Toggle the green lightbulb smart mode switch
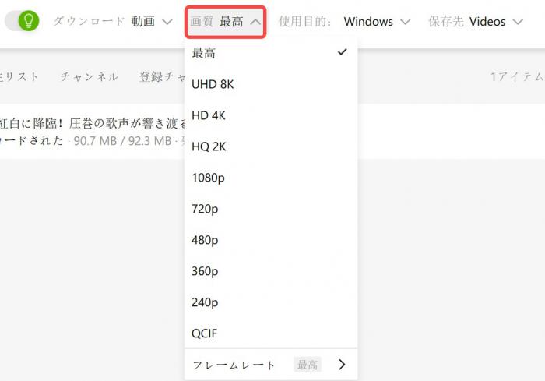The image size is (545, 381). 22,21
